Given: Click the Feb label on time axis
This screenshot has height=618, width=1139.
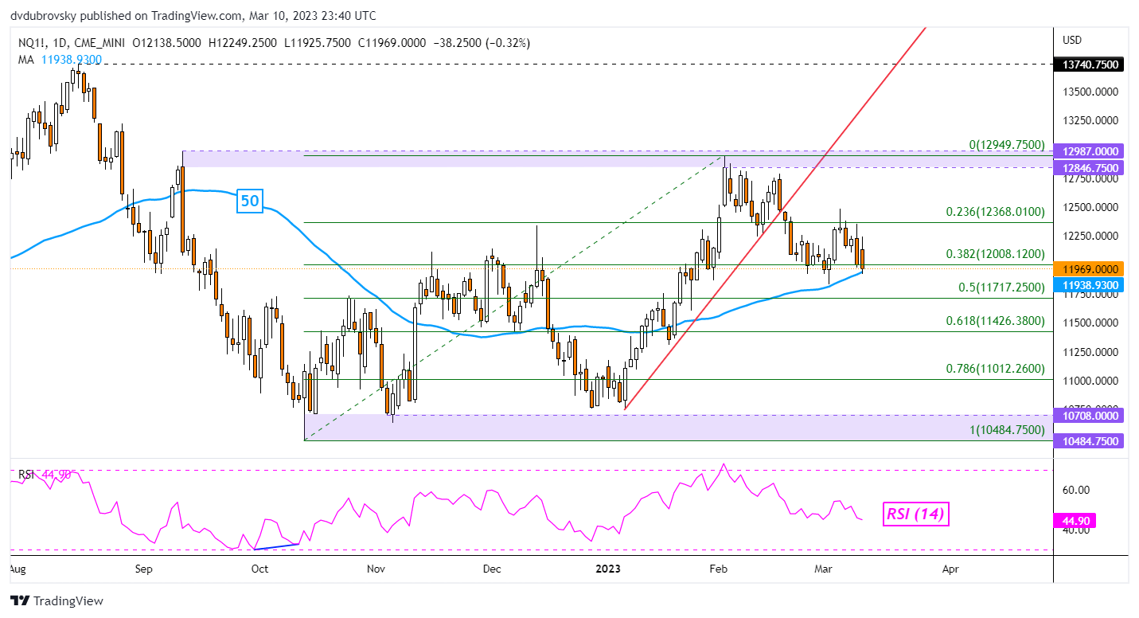Looking at the screenshot, I should (x=719, y=569).
